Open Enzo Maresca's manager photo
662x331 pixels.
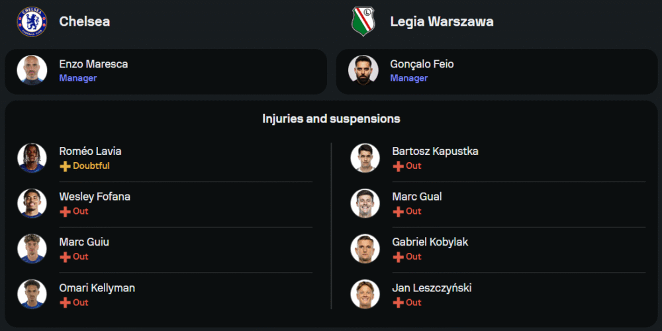32,70
